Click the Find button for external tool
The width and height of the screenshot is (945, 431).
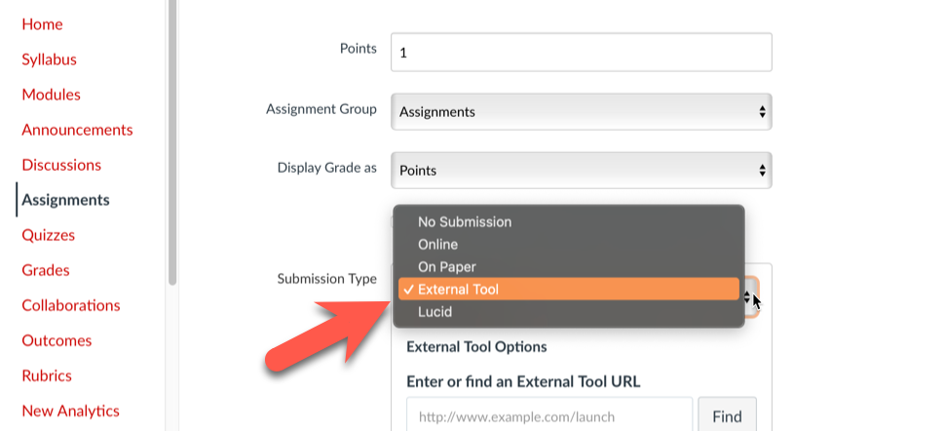click(x=727, y=416)
